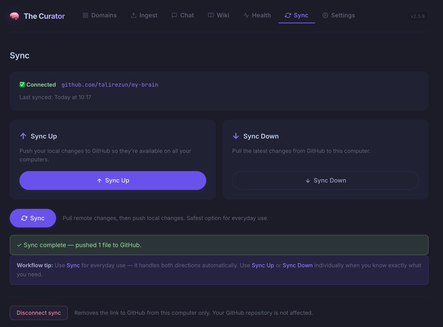Viewport: 443px width, 327px height.
Task: Click the green Connected checkmark icon
Action: point(22,85)
